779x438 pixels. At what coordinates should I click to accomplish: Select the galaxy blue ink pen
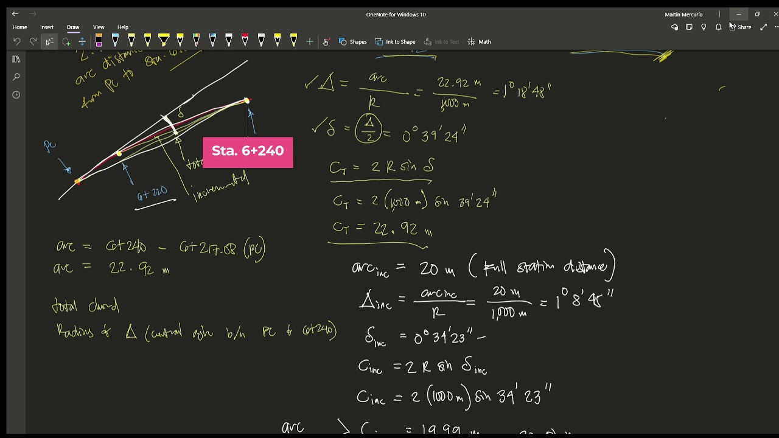click(x=212, y=41)
